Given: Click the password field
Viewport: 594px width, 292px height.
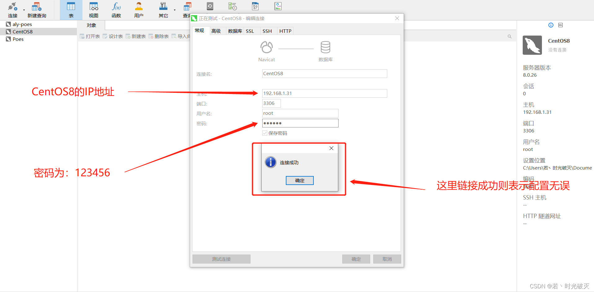Looking at the screenshot, I should click(x=300, y=123).
